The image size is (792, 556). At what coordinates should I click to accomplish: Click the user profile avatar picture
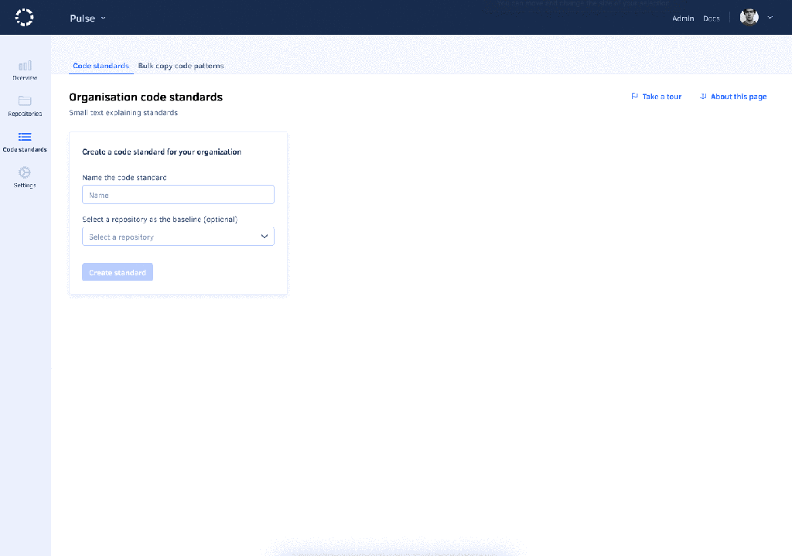click(749, 17)
